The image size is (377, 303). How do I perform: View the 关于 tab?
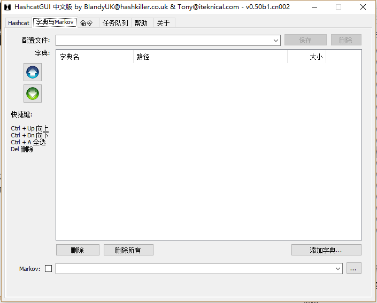pyautogui.click(x=164, y=23)
